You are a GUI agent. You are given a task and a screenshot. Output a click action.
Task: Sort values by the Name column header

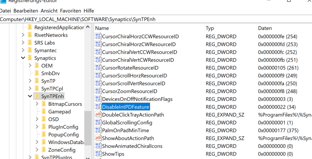click(x=102, y=28)
